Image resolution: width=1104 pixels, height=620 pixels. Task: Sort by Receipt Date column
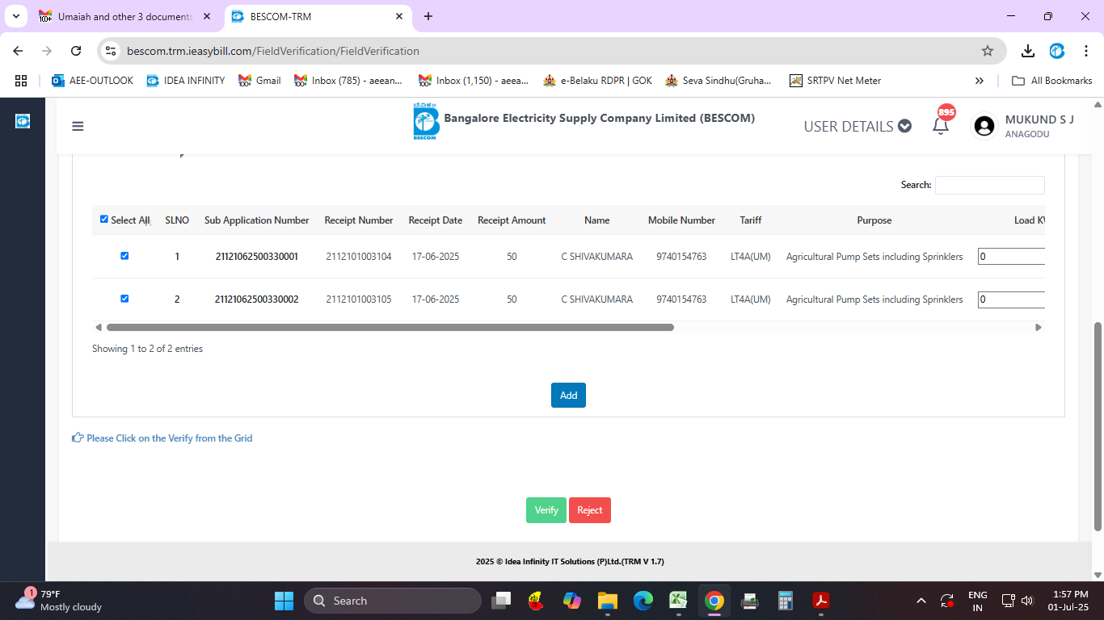pyautogui.click(x=436, y=220)
